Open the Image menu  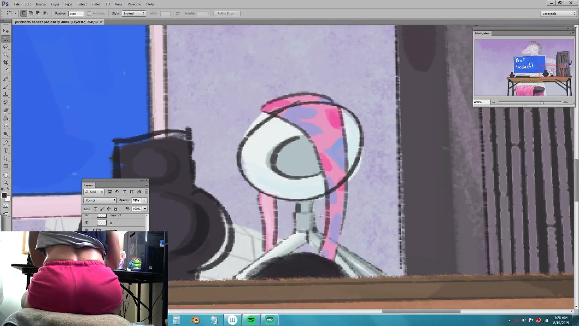pyautogui.click(x=41, y=4)
